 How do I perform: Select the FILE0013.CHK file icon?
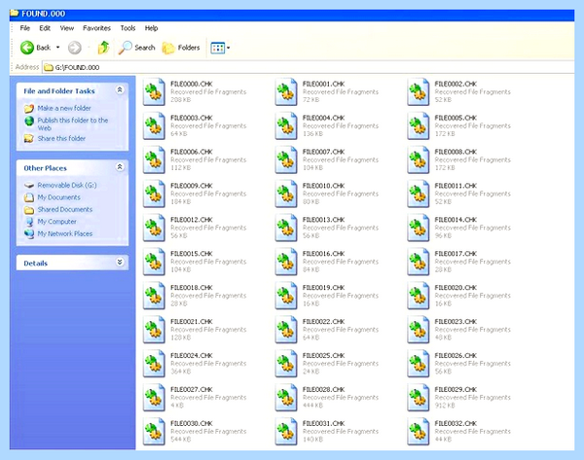pyautogui.click(x=286, y=228)
